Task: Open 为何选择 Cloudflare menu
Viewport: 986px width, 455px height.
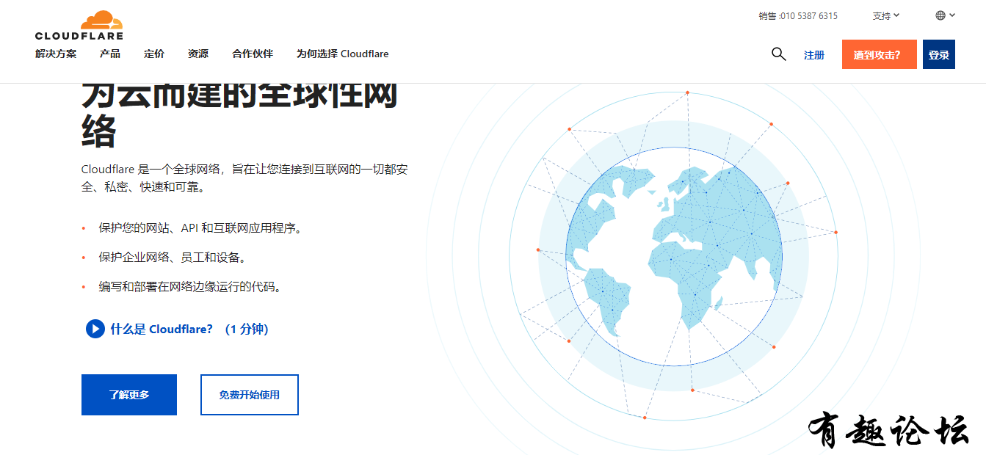Action: [343, 54]
